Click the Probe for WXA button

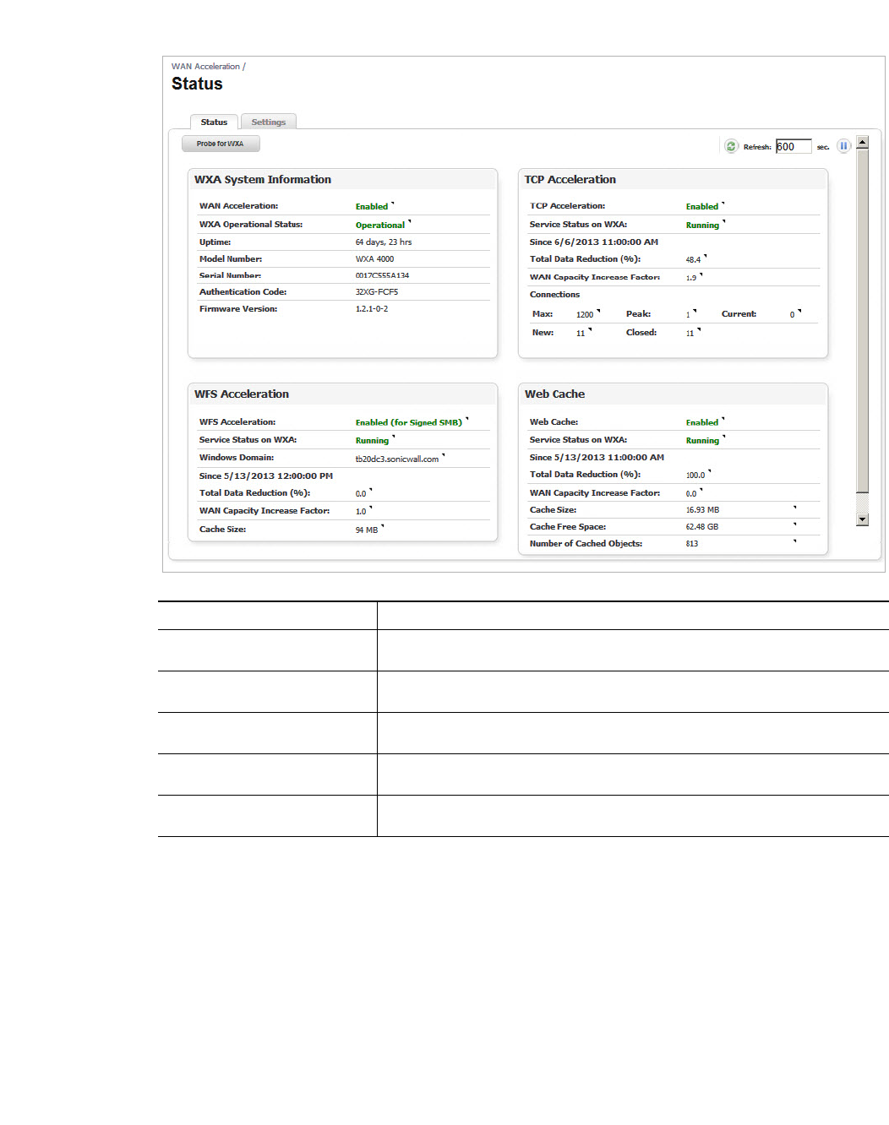pyautogui.click(x=221, y=144)
